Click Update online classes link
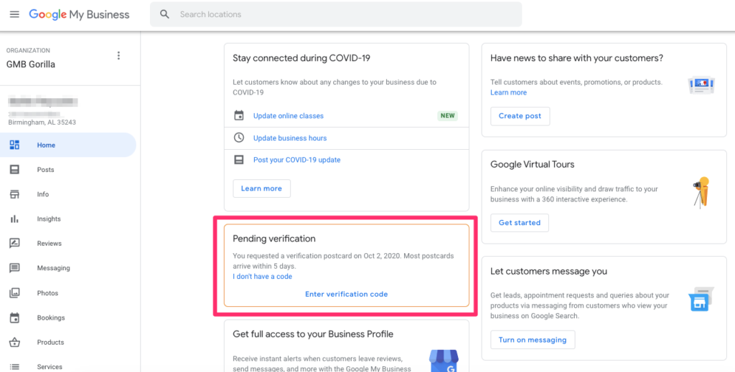 pos(289,115)
